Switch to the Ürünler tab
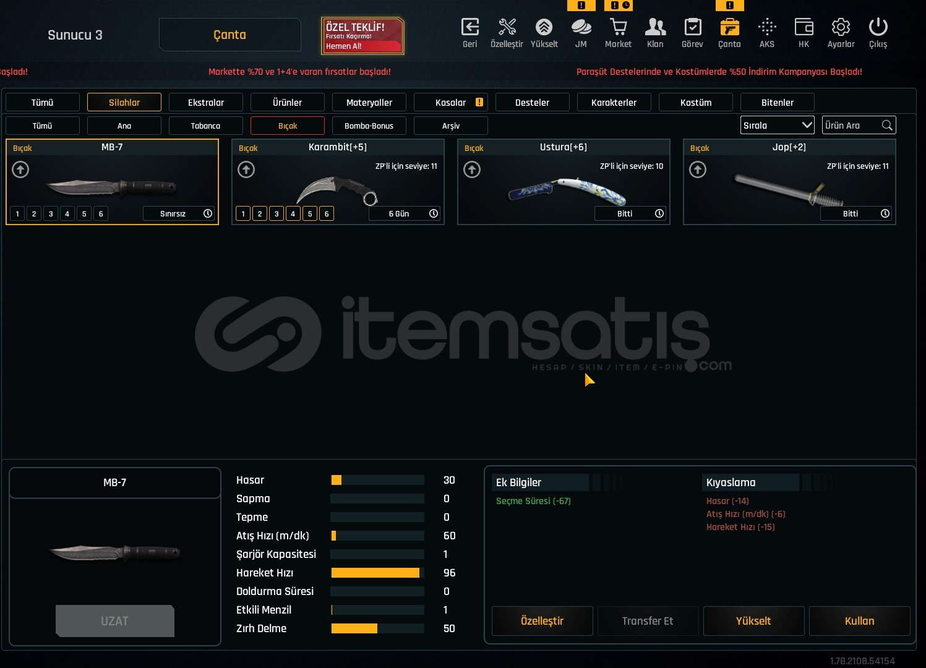Viewport: 926px width, 668px height. click(x=288, y=102)
